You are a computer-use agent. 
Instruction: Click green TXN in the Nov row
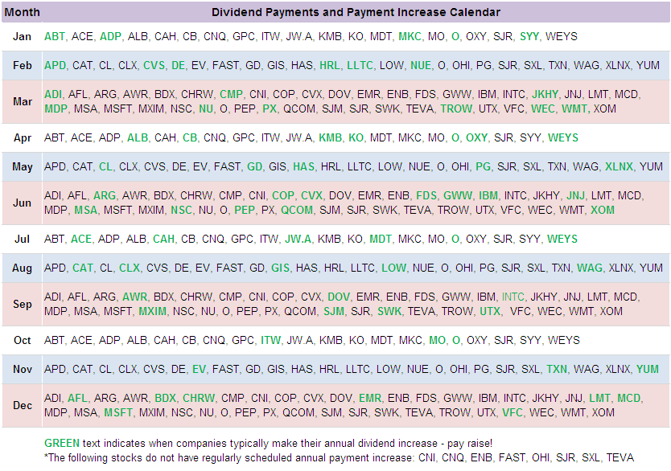pos(556,369)
